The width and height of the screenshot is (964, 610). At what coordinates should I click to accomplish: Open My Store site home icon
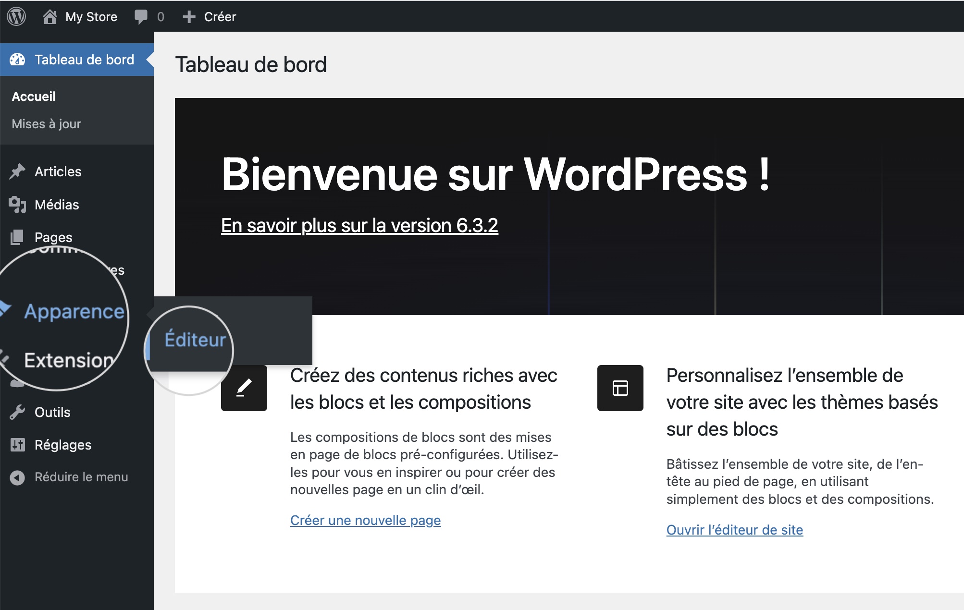(x=50, y=17)
